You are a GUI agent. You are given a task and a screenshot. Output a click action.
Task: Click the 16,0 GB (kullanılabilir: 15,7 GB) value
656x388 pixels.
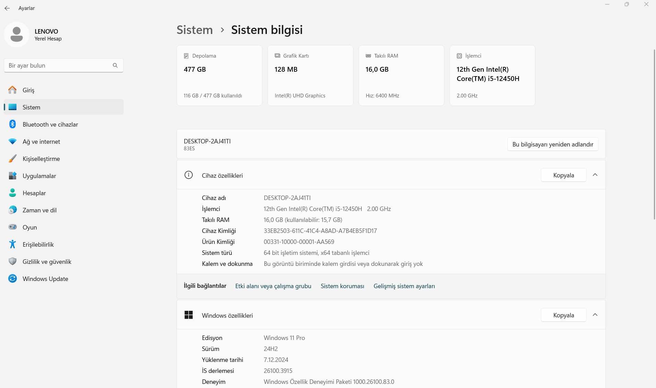click(303, 220)
